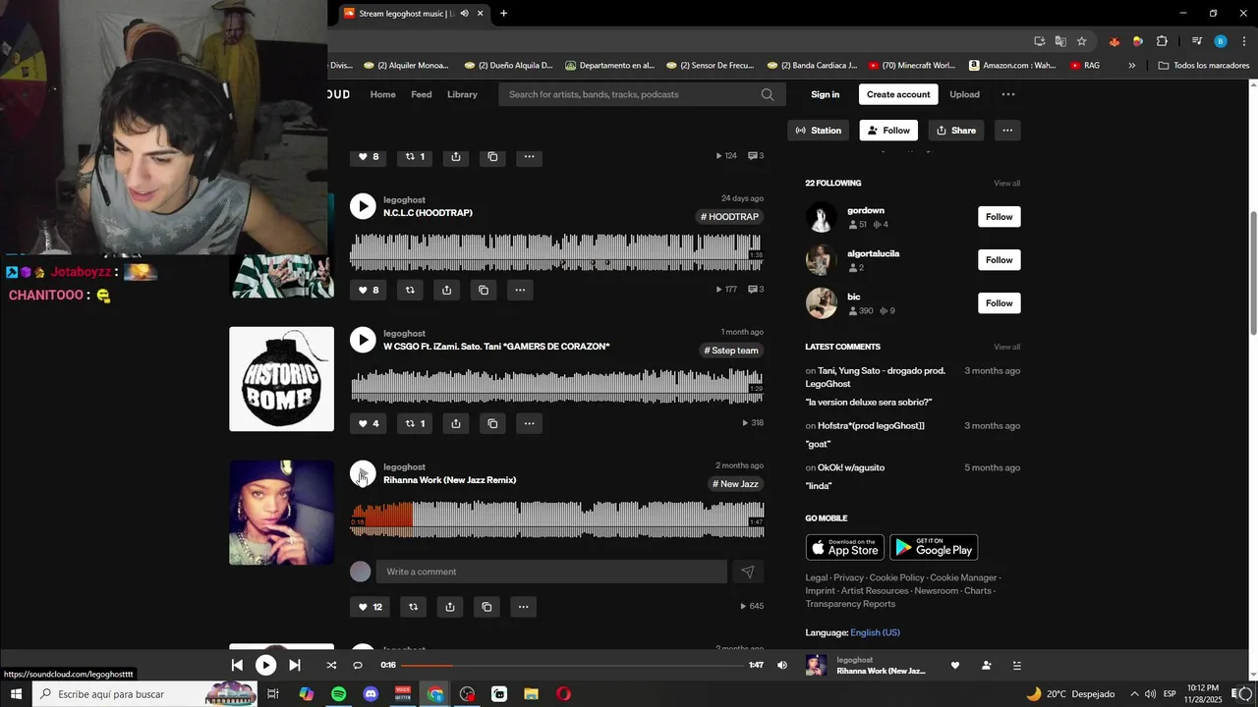Bookmark this page with the star icon
1258x707 pixels.
click(x=1081, y=41)
